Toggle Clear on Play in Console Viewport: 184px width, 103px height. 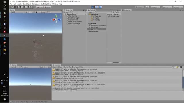point(67,67)
